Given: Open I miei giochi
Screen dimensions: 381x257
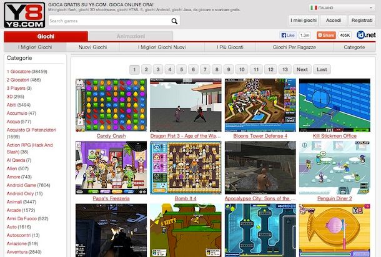Looking at the screenshot, I should point(304,21).
